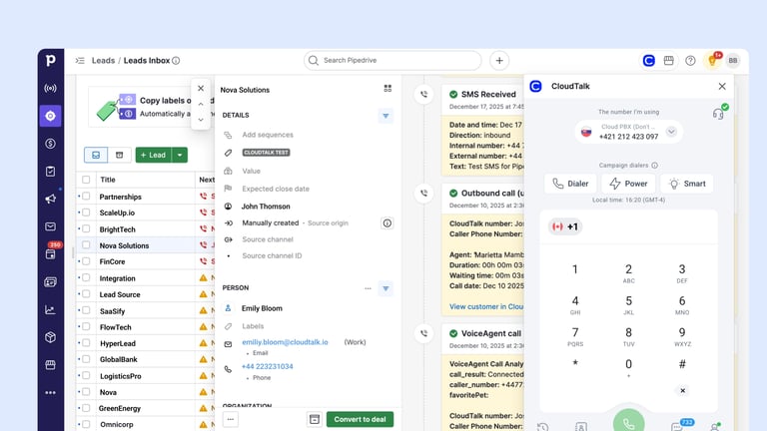The height and width of the screenshot is (431, 767).
Task: Call the +44 223231034 phone link
Action: [x=268, y=366]
